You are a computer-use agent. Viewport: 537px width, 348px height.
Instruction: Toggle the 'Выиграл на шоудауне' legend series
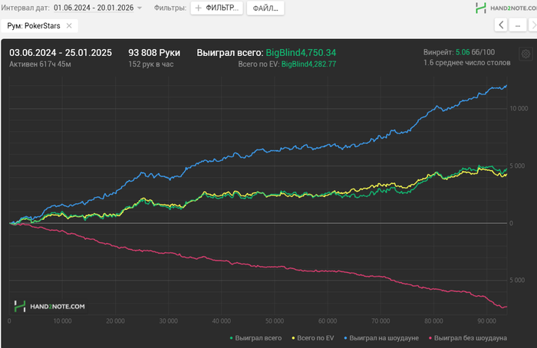click(381, 338)
